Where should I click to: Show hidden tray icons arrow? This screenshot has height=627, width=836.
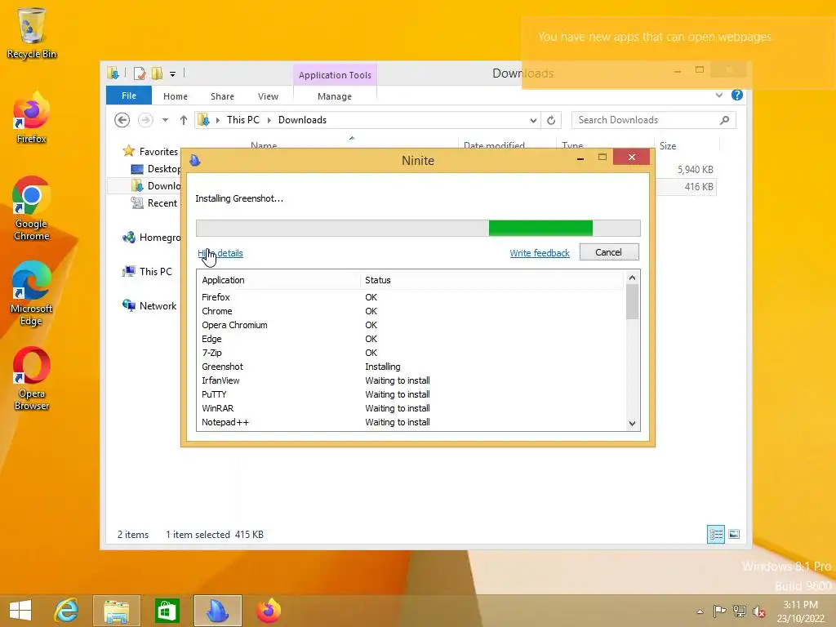[700, 611]
